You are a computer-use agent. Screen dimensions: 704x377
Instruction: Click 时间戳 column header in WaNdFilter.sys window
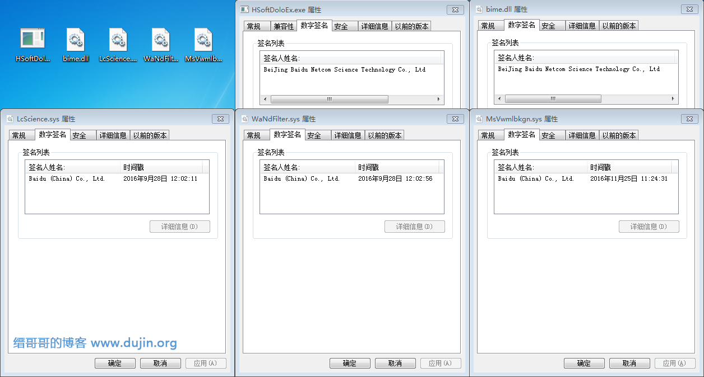click(x=397, y=167)
